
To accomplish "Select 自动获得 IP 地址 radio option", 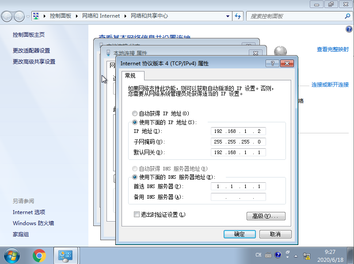I will (134, 113).
